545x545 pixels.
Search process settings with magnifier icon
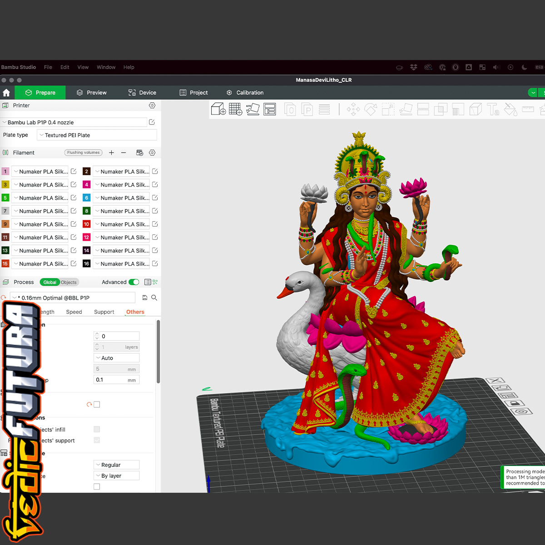tap(154, 298)
